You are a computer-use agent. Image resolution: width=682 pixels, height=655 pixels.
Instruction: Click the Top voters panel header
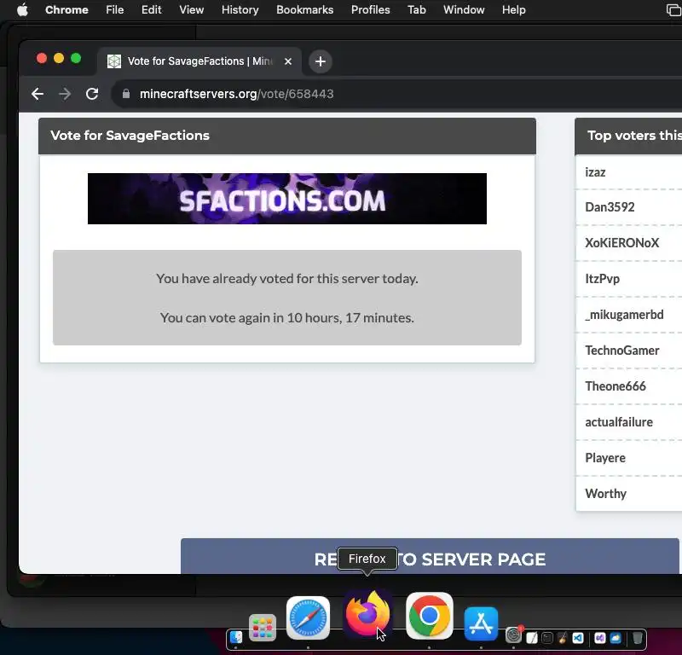coord(628,136)
